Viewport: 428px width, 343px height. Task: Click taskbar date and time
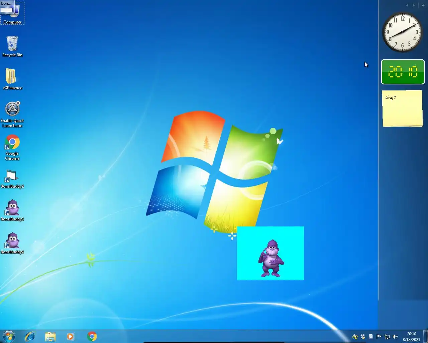[411, 337]
